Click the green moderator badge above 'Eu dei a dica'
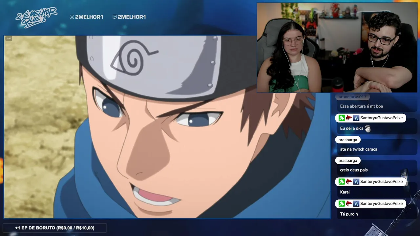This screenshot has height=236, width=420. 342,118
